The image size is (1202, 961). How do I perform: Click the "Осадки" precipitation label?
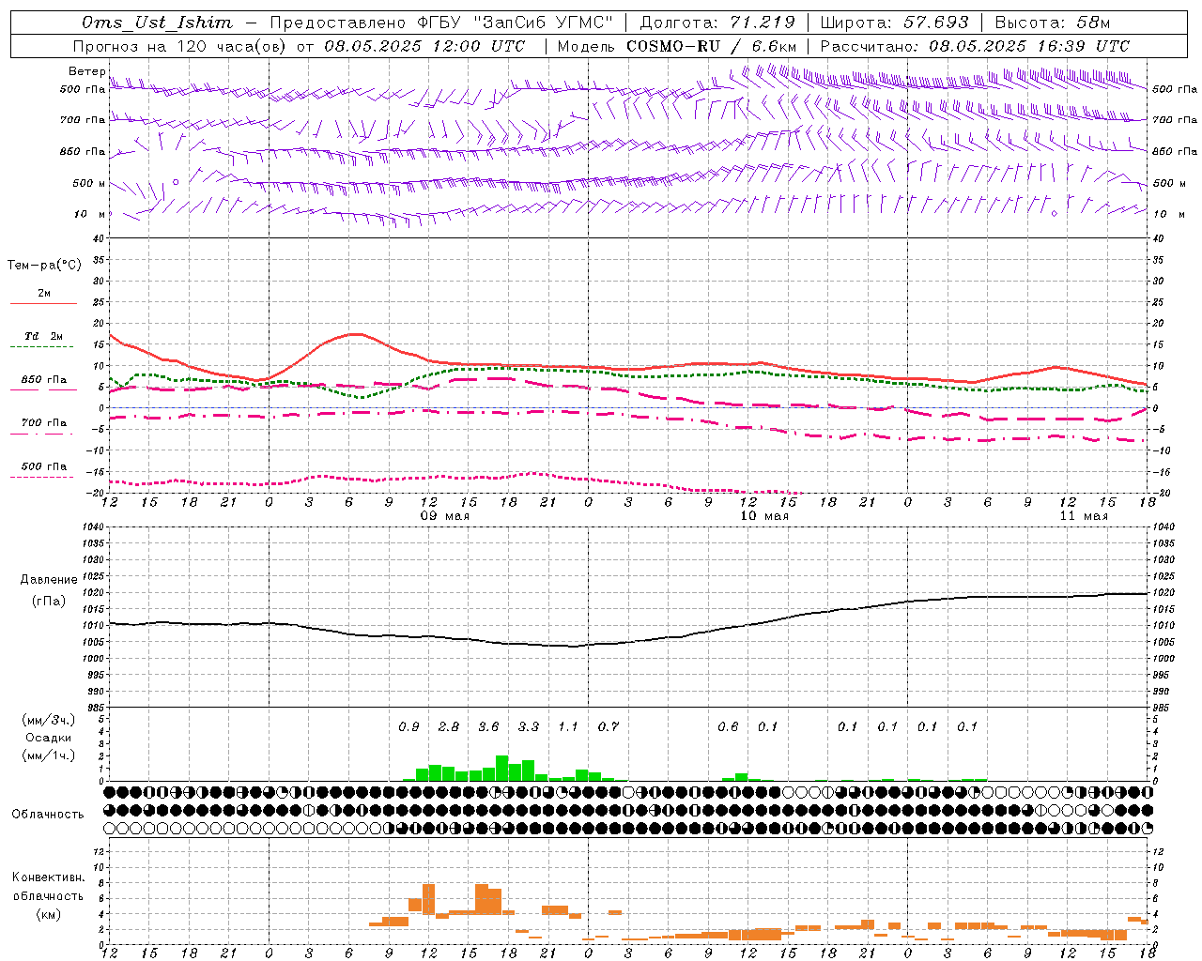click(49, 738)
